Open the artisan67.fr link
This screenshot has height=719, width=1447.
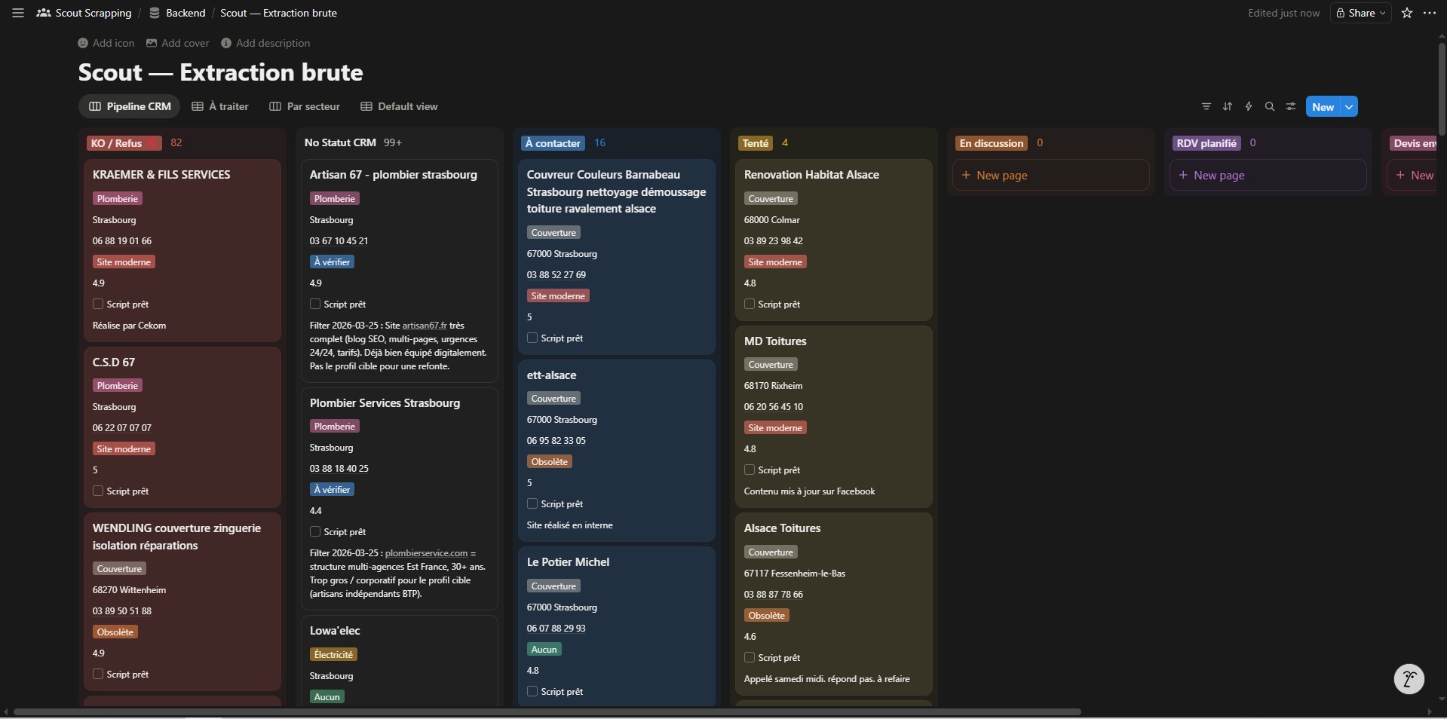coord(425,326)
